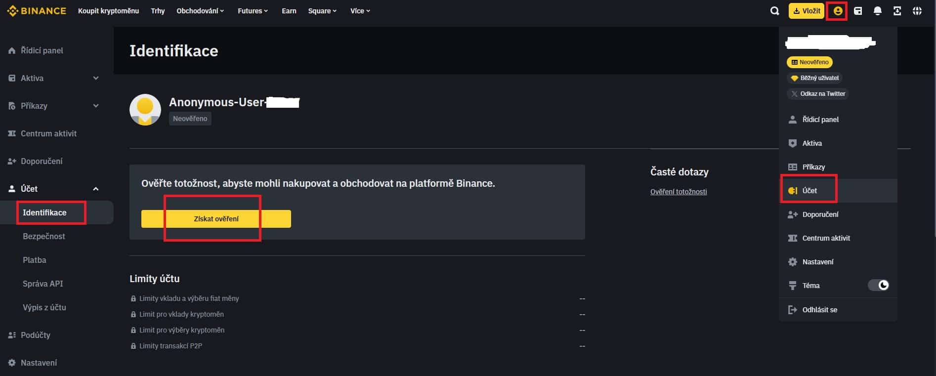This screenshot has width=936, height=376.
Task: Click the Účet sidebar label
Action: click(x=29, y=189)
